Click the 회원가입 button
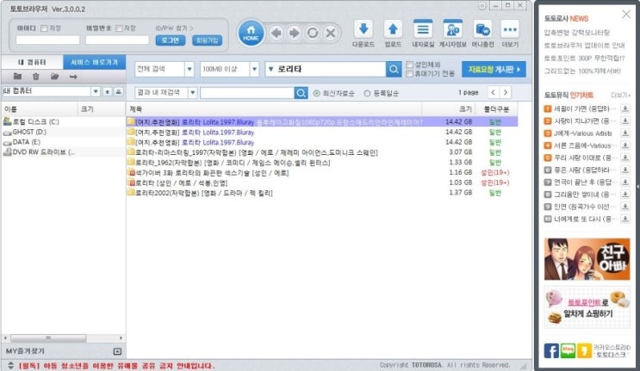This screenshot has height=371, width=640. click(x=207, y=40)
